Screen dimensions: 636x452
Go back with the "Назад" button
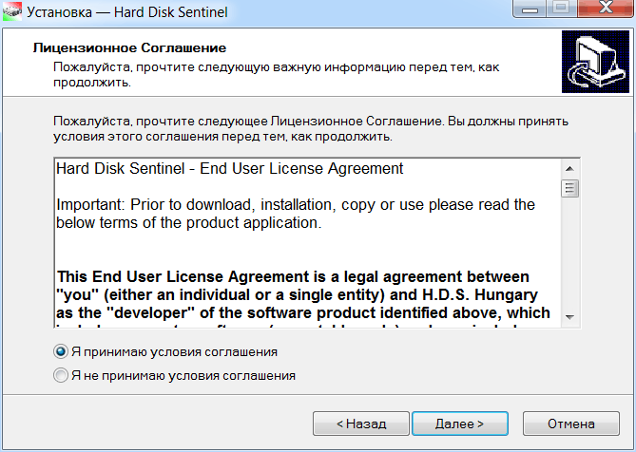361,424
